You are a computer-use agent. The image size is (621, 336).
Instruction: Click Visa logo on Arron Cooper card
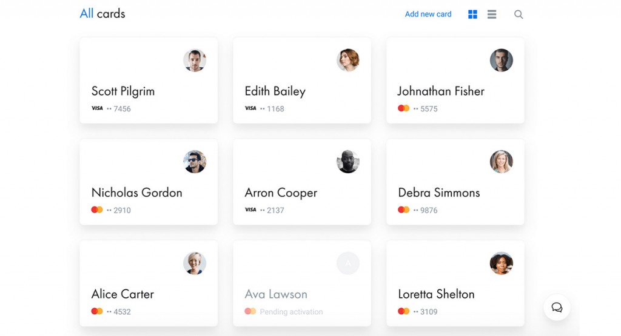(250, 210)
